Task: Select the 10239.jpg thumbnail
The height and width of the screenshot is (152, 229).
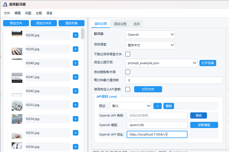Action: (x=17, y=49)
